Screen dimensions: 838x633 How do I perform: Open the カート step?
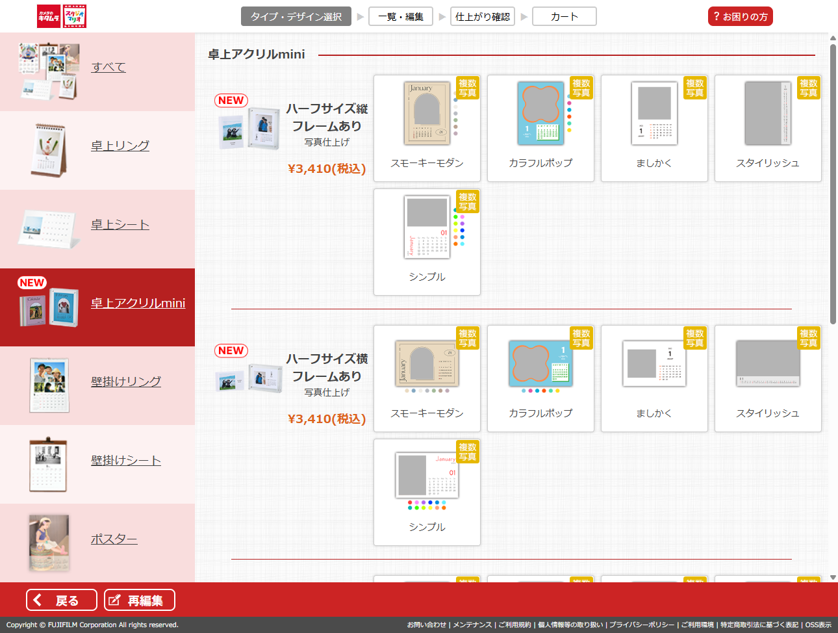[565, 16]
